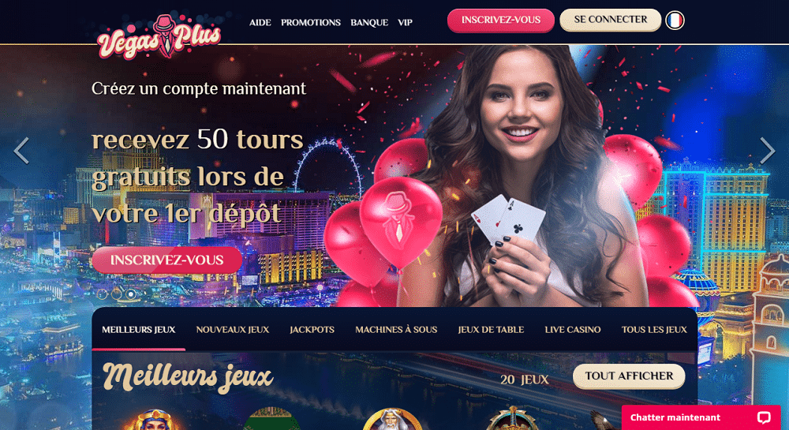Go to the BANQUE page

point(369,23)
